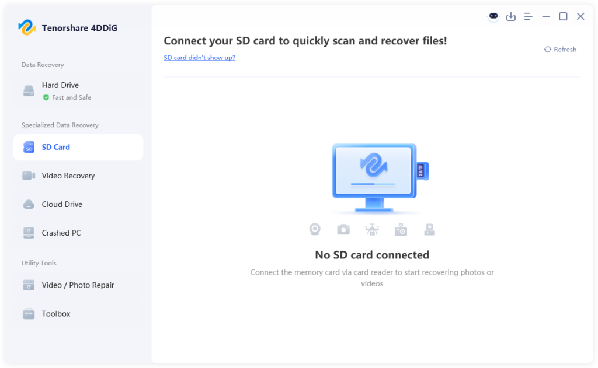Switch to the Hard Drive sidebar entry
598x368 pixels.
click(x=60, y=85)
